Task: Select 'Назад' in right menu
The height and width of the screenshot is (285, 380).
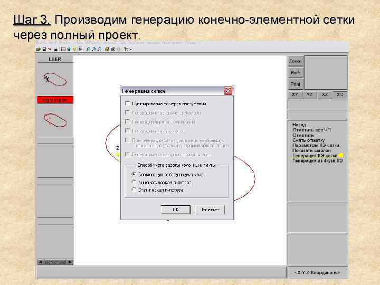Action: click(299, 125)
